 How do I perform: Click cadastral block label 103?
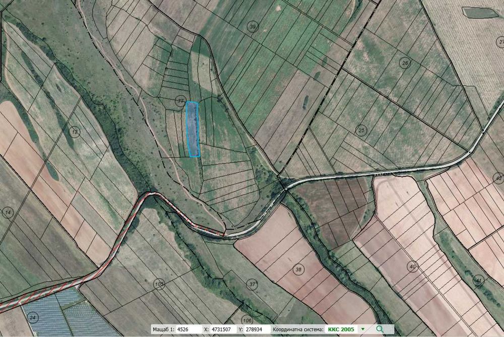tap(159, 284)
